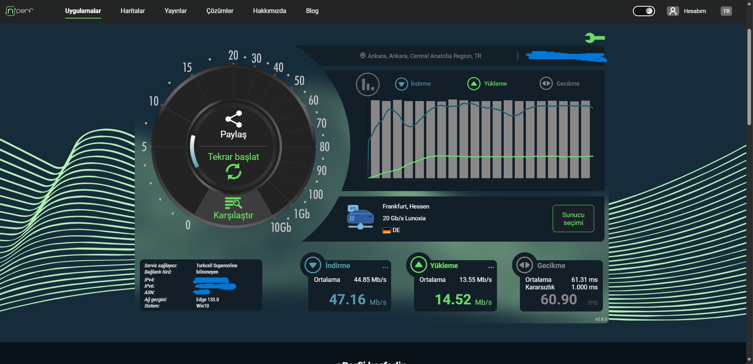Toggle the dark mode switch
The image size is (753, 364).
tap(644, 11)
